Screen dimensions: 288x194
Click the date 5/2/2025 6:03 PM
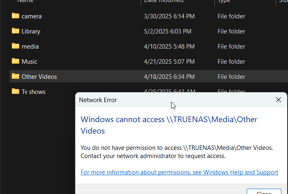click(167, 31)
